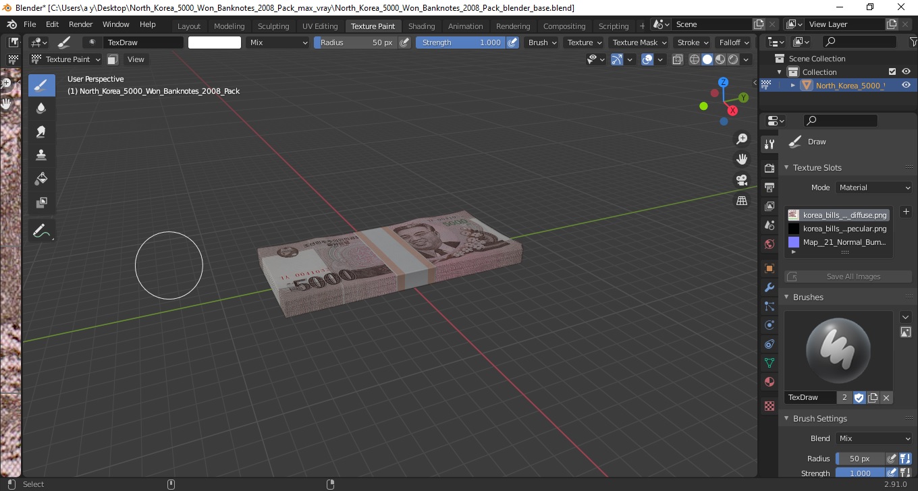Click the white brush color swatch
The height and width of the screenshot is (491, 918).
point(215,42)
